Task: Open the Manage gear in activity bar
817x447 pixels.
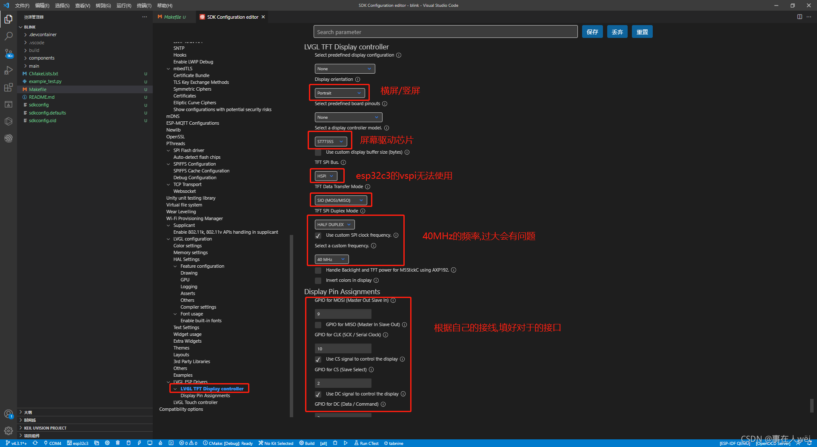Action: click(9, 430)
